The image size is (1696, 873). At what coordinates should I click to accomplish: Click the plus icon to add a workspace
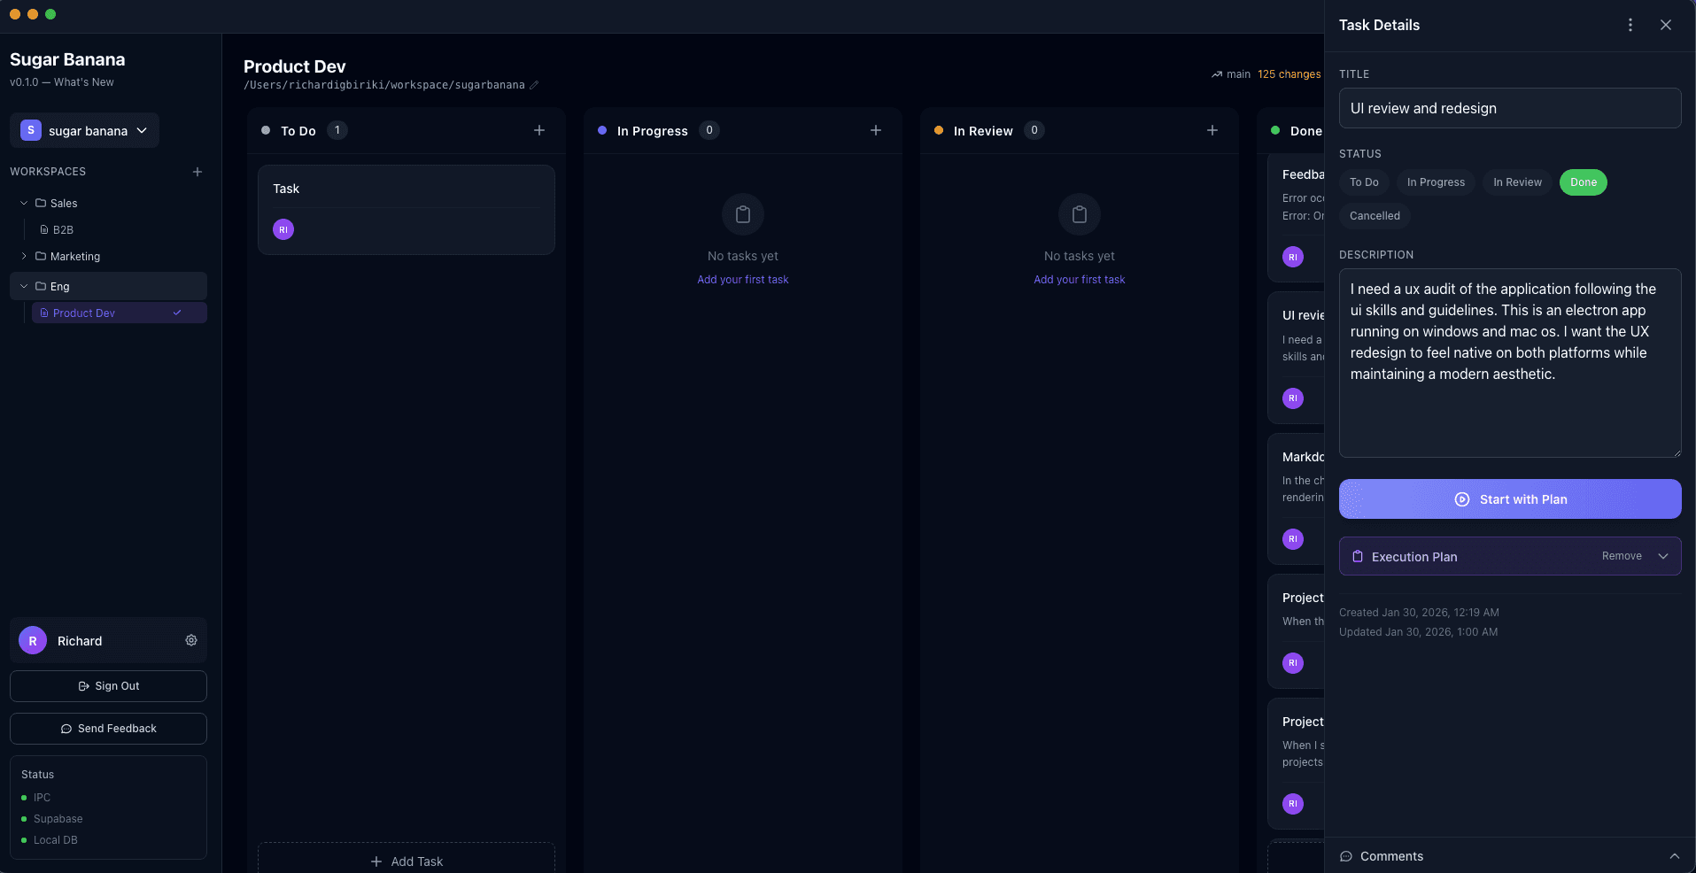pos(197,172)
